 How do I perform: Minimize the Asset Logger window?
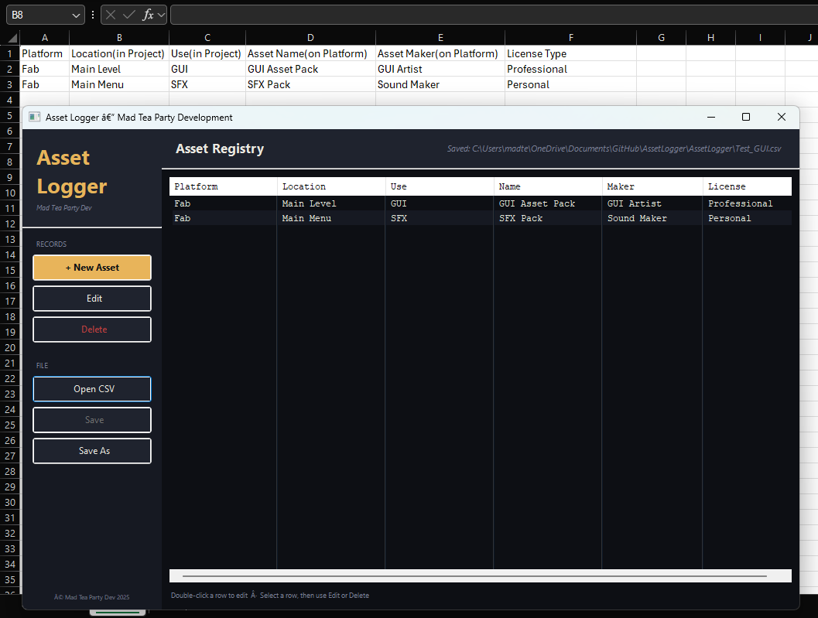point(711,117)
